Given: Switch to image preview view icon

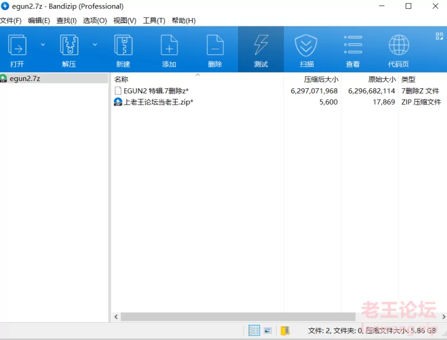Looking at the screenshot, I should coord(268,330).
